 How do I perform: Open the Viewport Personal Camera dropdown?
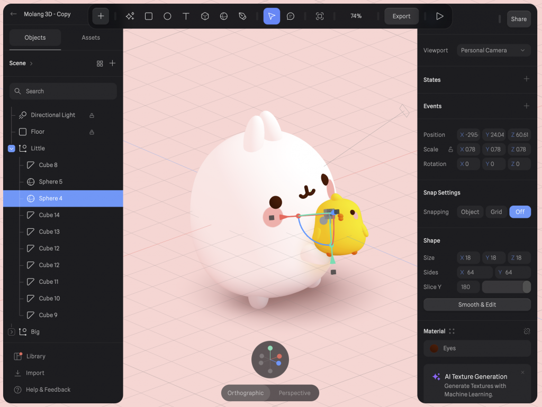point(494,50)
